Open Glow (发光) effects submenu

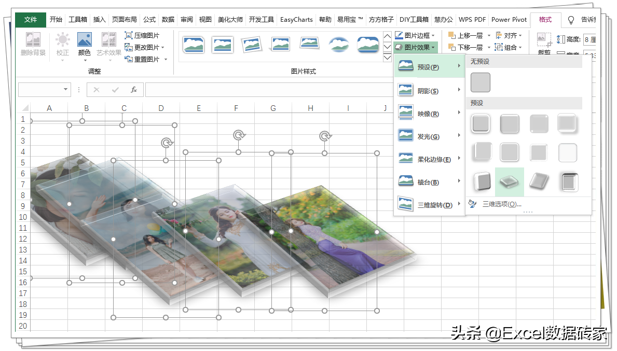point(429,136)
